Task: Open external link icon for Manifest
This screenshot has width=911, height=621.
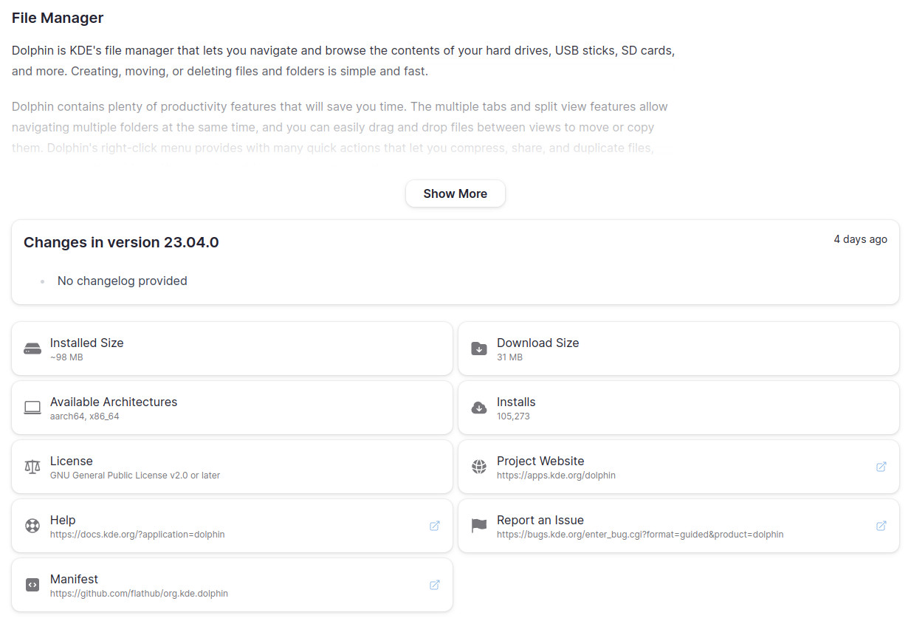Action: click(x=434, y=585)
